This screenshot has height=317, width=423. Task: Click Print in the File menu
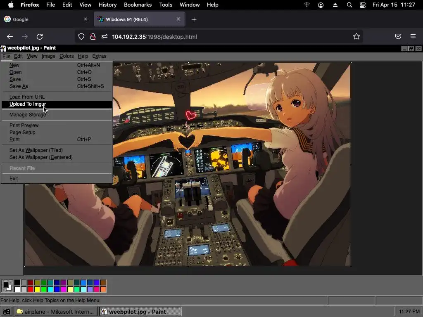tap(57, 140)
